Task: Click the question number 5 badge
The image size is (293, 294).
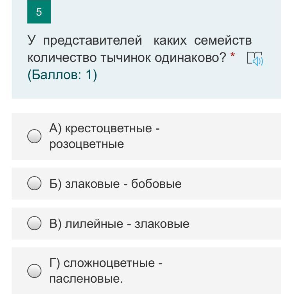Action: tap(39, 12)
